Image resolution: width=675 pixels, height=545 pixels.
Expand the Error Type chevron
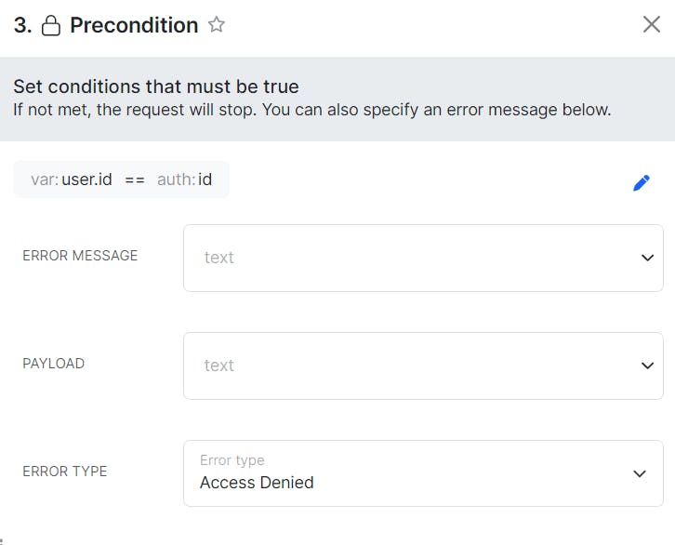click(x=640, y=473)
